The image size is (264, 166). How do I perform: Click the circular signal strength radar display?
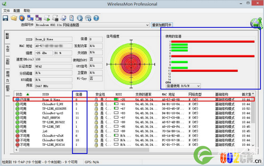131,64
